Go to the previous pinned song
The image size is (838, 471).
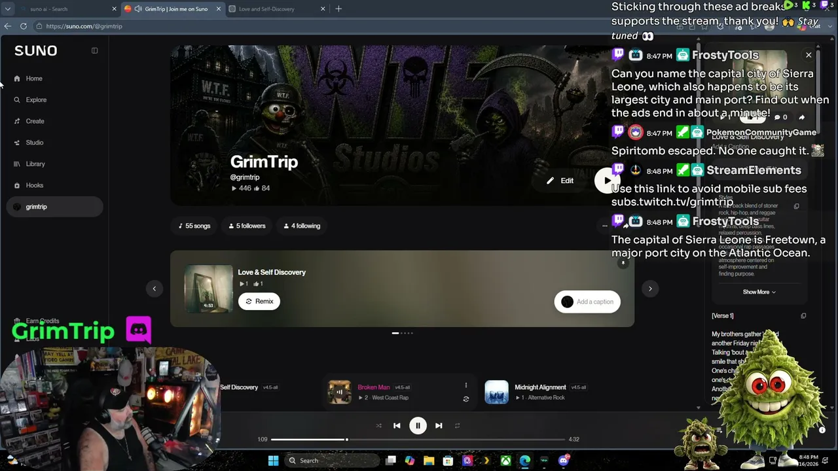(155, 288)
